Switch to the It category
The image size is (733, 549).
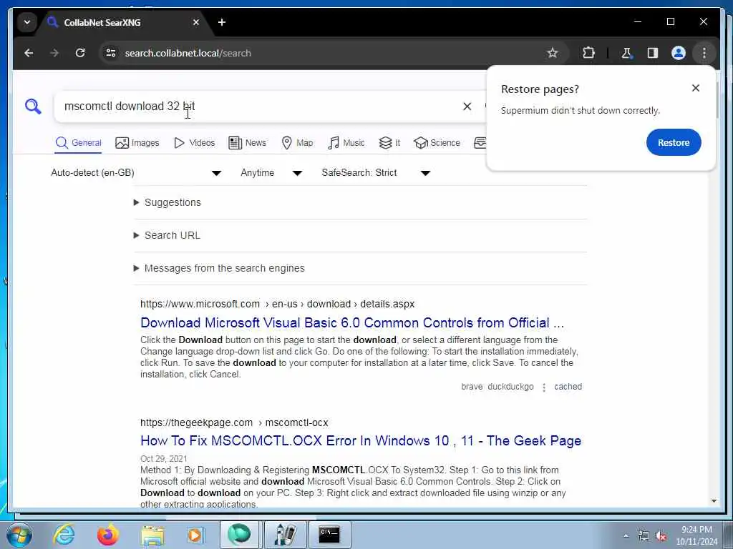(389, 143)
